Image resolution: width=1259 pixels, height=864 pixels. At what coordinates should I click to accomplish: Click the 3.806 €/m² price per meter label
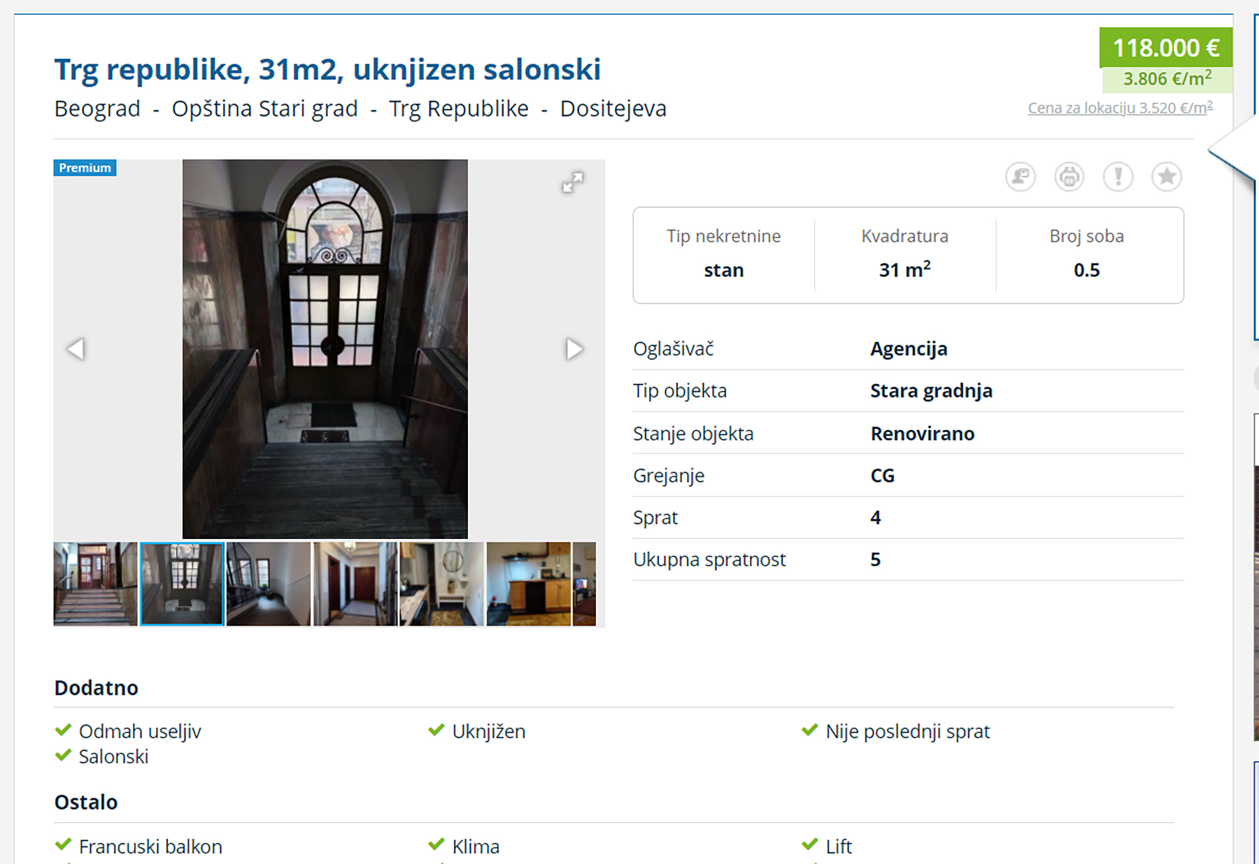(1167, 79)
